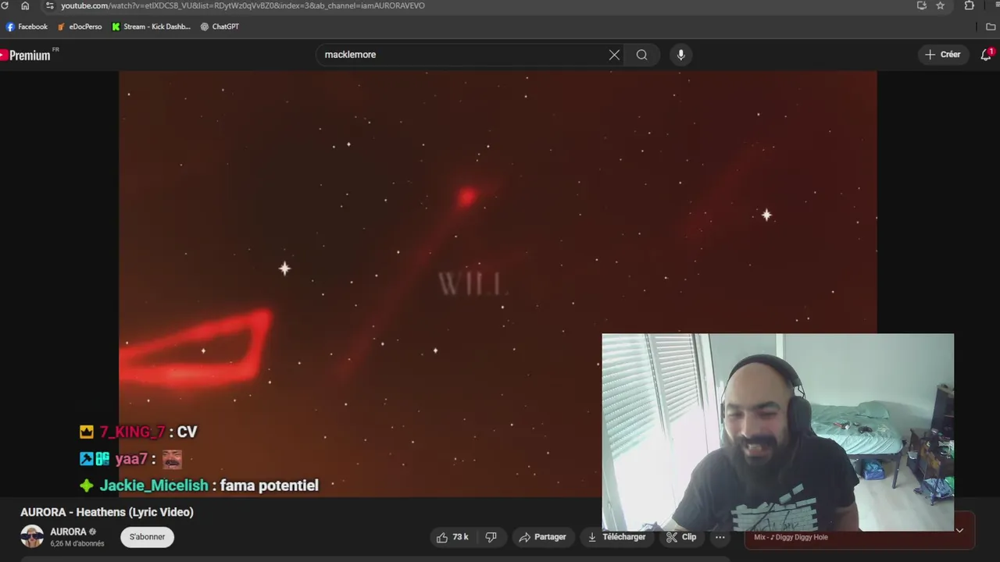
Task: Start voice search with microphone icon
Action: click(681, 55)
